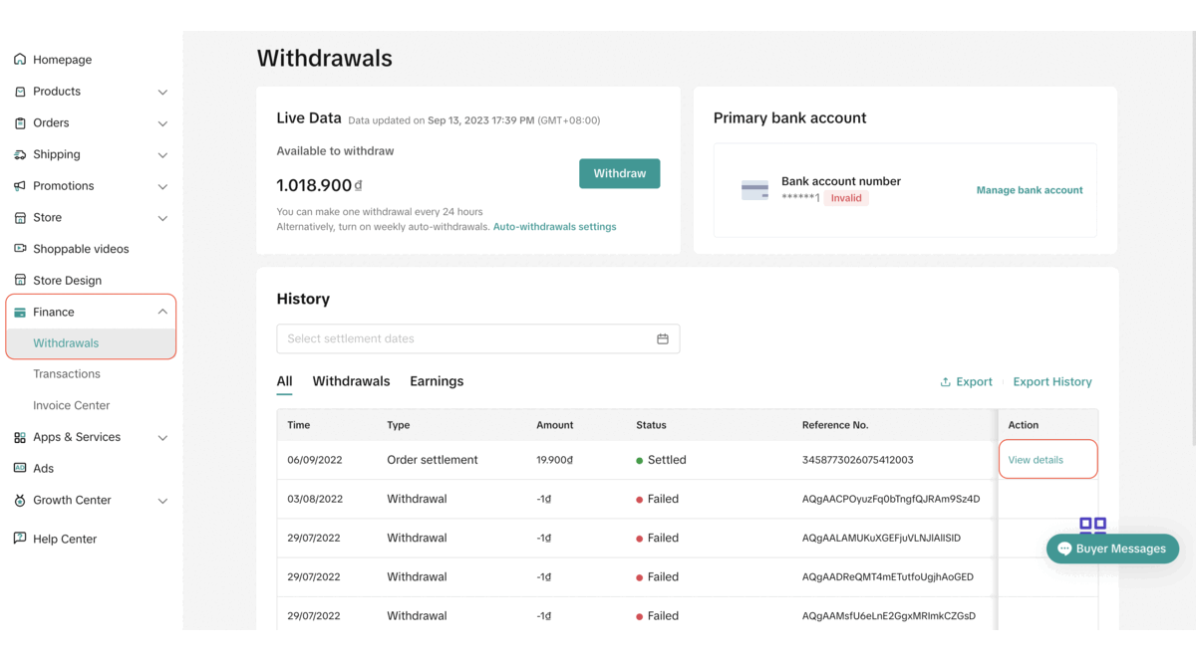The height and width of the screenshot is (662, 1196).
Task: Expand the Growth Center chevron
Action: click(x=162, y=501)
